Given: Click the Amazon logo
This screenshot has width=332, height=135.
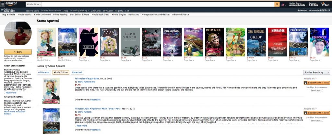Looking at the screenshot, I should [x=11, y=4].
